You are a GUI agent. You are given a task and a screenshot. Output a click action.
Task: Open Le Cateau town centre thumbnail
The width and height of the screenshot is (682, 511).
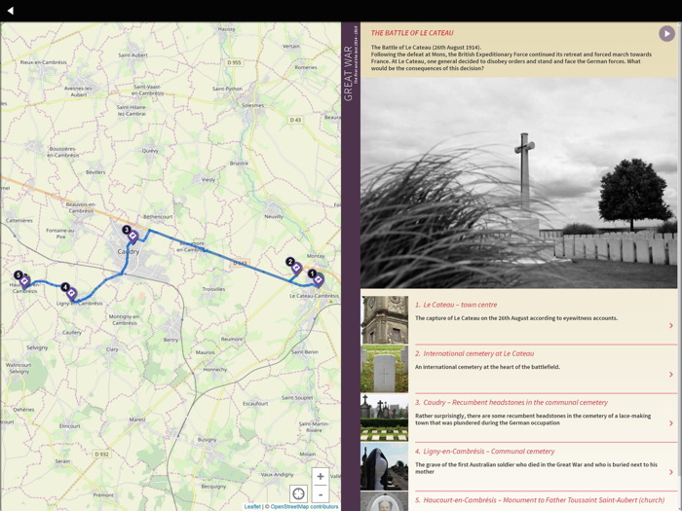coord(385,320)
